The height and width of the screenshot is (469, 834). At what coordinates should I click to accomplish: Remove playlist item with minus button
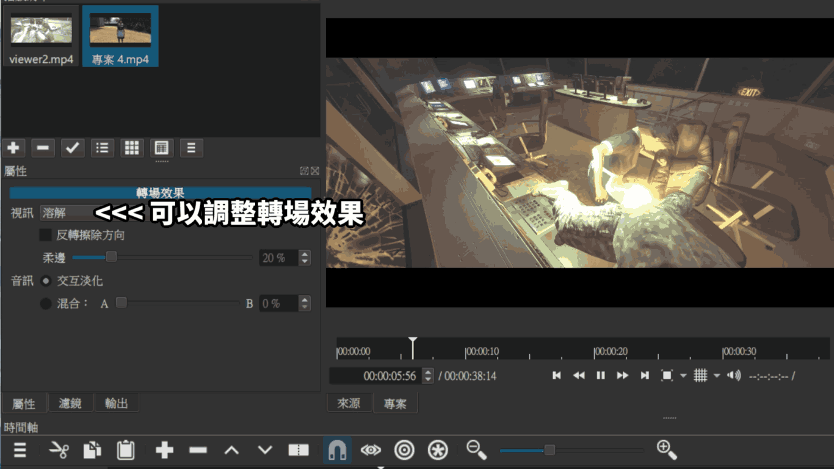[43, 148]
